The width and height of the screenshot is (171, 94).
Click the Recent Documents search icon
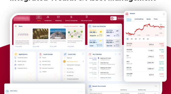click(x=156, y=86)
